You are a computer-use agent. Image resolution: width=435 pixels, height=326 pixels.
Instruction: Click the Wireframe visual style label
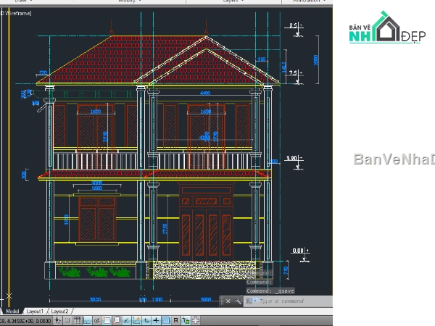tap(17, 12)
